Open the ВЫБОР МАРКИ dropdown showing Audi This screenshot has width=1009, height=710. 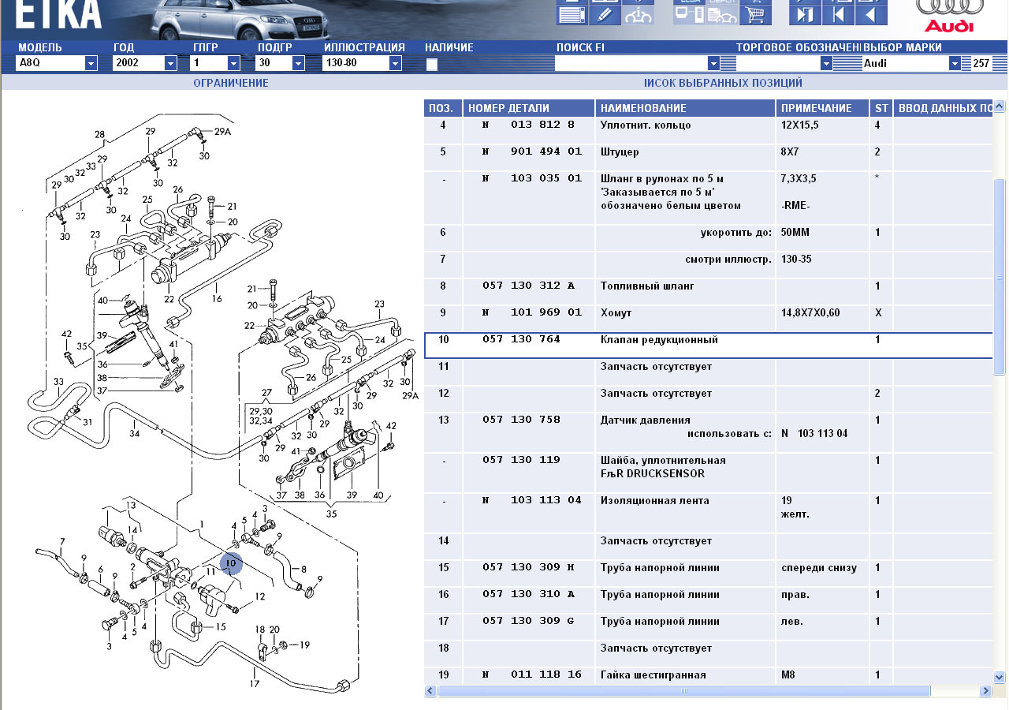(955, 64)
